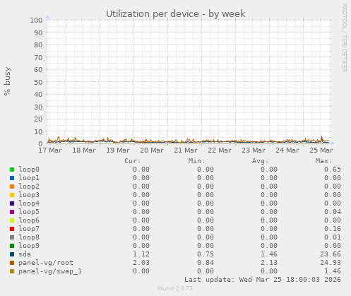Screen dimensions: 351x296
Task: Click the '20 Mar' x-axis date label
Action: [152, 150]
